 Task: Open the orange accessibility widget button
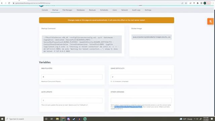click(211, 22)
